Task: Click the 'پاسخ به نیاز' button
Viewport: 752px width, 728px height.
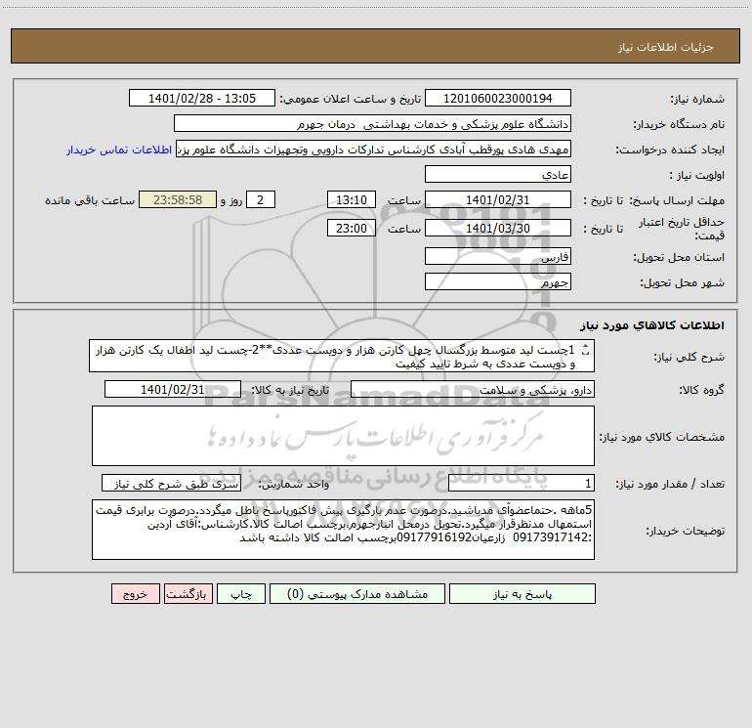Action: (522, 594)
